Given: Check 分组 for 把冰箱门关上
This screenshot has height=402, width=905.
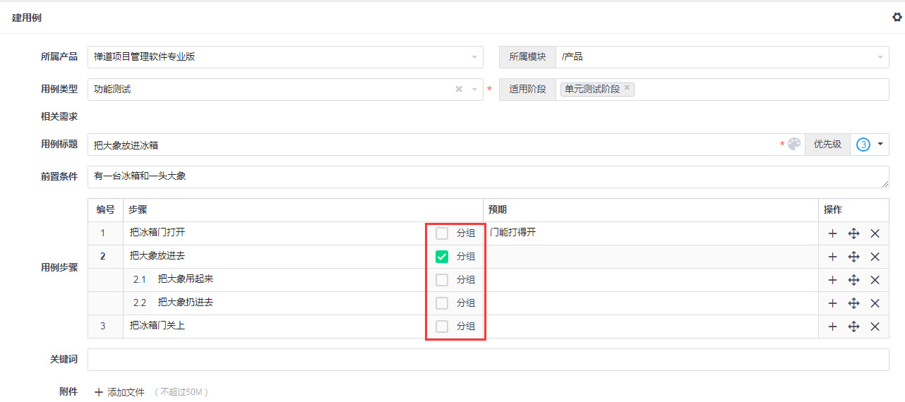Looking at the screenshot, I should tap(442, 327).
